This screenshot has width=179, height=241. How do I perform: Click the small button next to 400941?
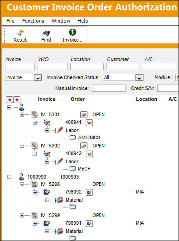pyautogui.click(x=89, y=123)
